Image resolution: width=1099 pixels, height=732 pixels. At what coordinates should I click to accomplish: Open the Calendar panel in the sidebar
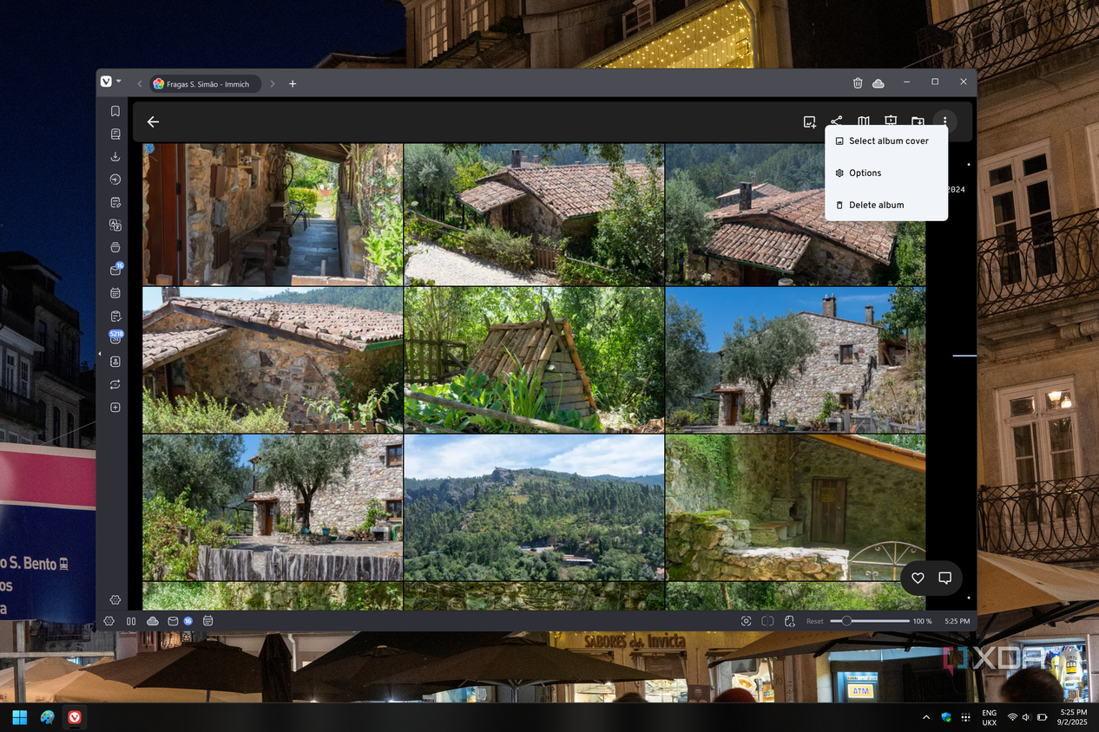point(115,292)
